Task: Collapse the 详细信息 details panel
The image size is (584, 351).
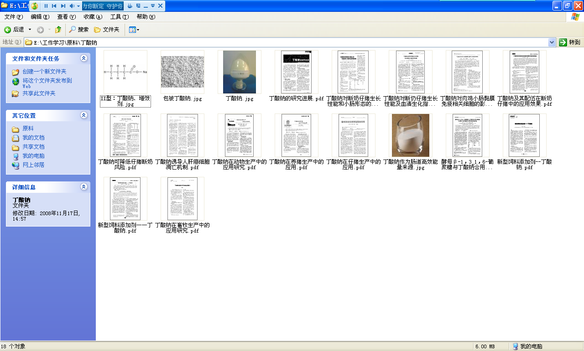Action: (x=83, y=187)
